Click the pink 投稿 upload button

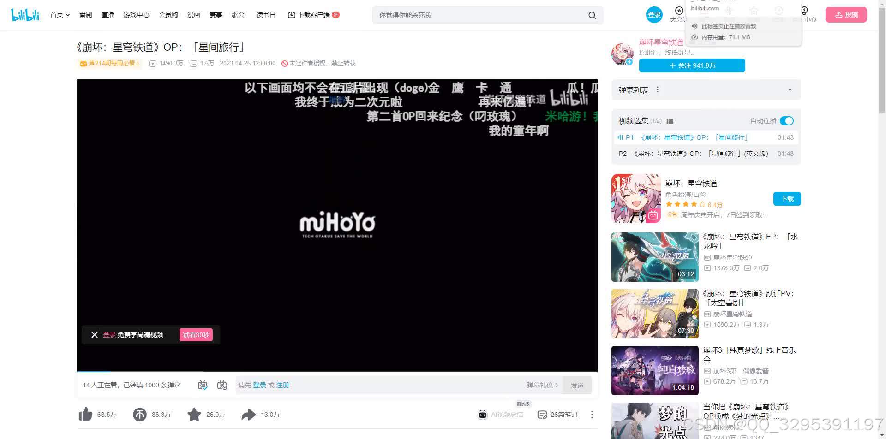coord(846,15)
